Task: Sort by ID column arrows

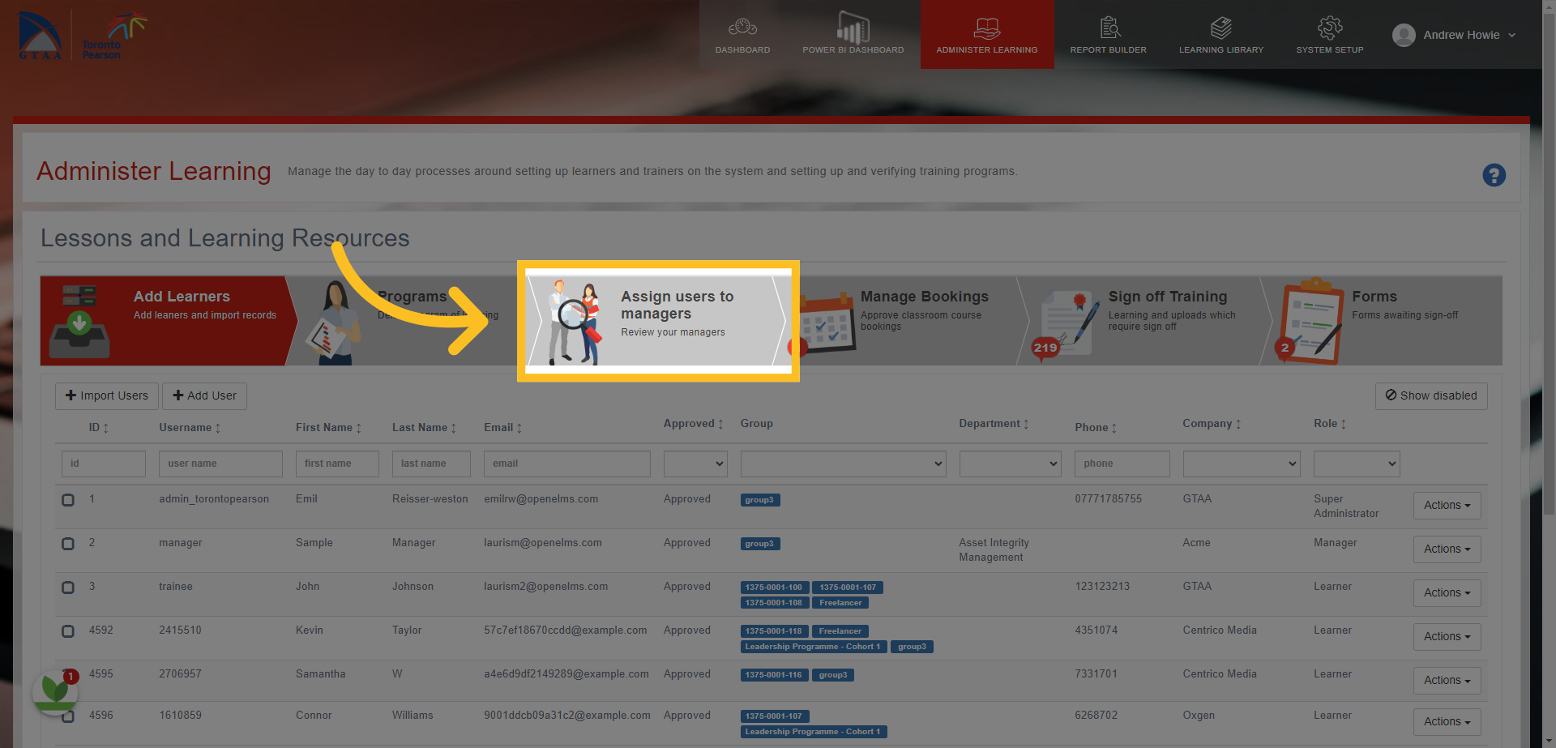Action: pyautogui.click(x=105, y=428)
